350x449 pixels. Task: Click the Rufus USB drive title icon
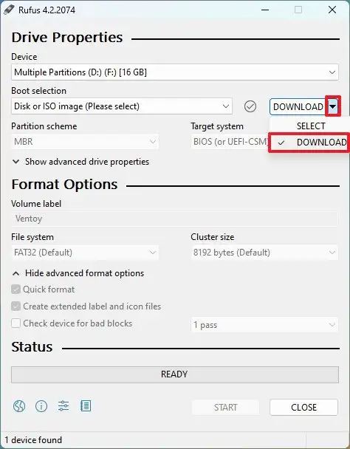tap(9, 10)
